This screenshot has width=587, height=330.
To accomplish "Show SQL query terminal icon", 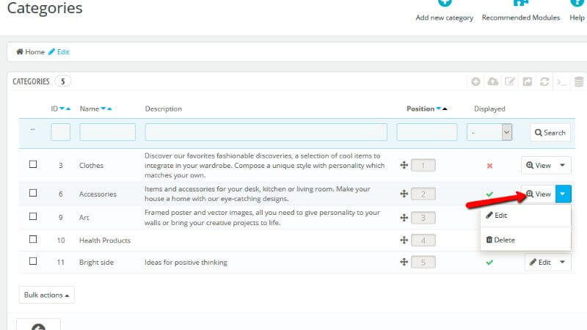I will pos(561,81).
